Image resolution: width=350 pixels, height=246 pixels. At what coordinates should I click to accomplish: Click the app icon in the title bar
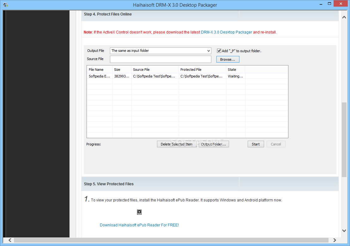point(6,5)
